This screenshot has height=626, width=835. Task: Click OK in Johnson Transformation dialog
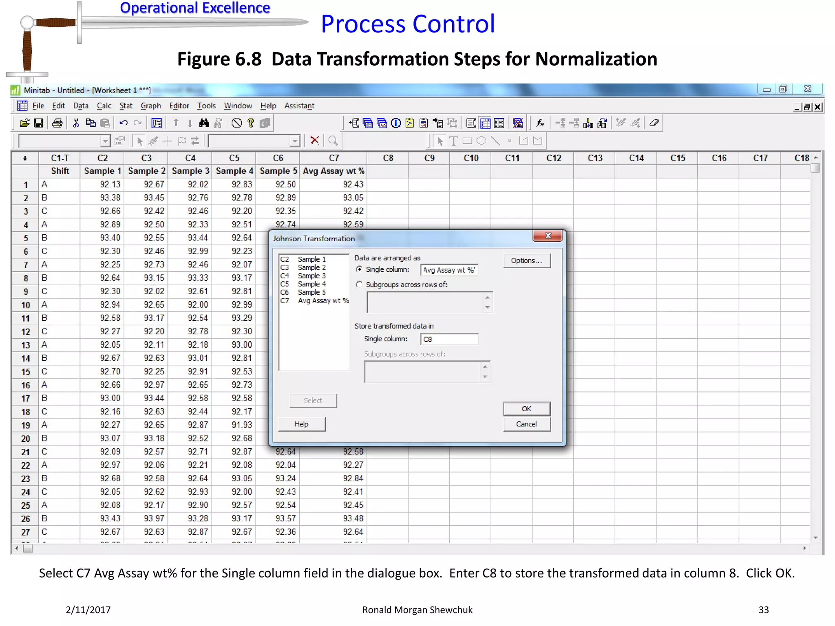click(527, 409)
